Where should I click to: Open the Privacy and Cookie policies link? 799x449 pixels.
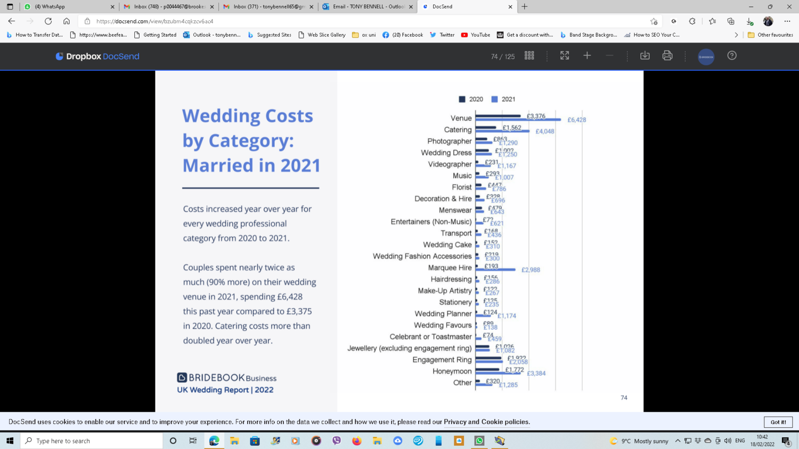coord(486,422)
